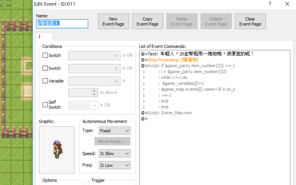Select the 'Script: Scene_Map.new' command line
Screen dimensions: 296x185
(215, 113)
